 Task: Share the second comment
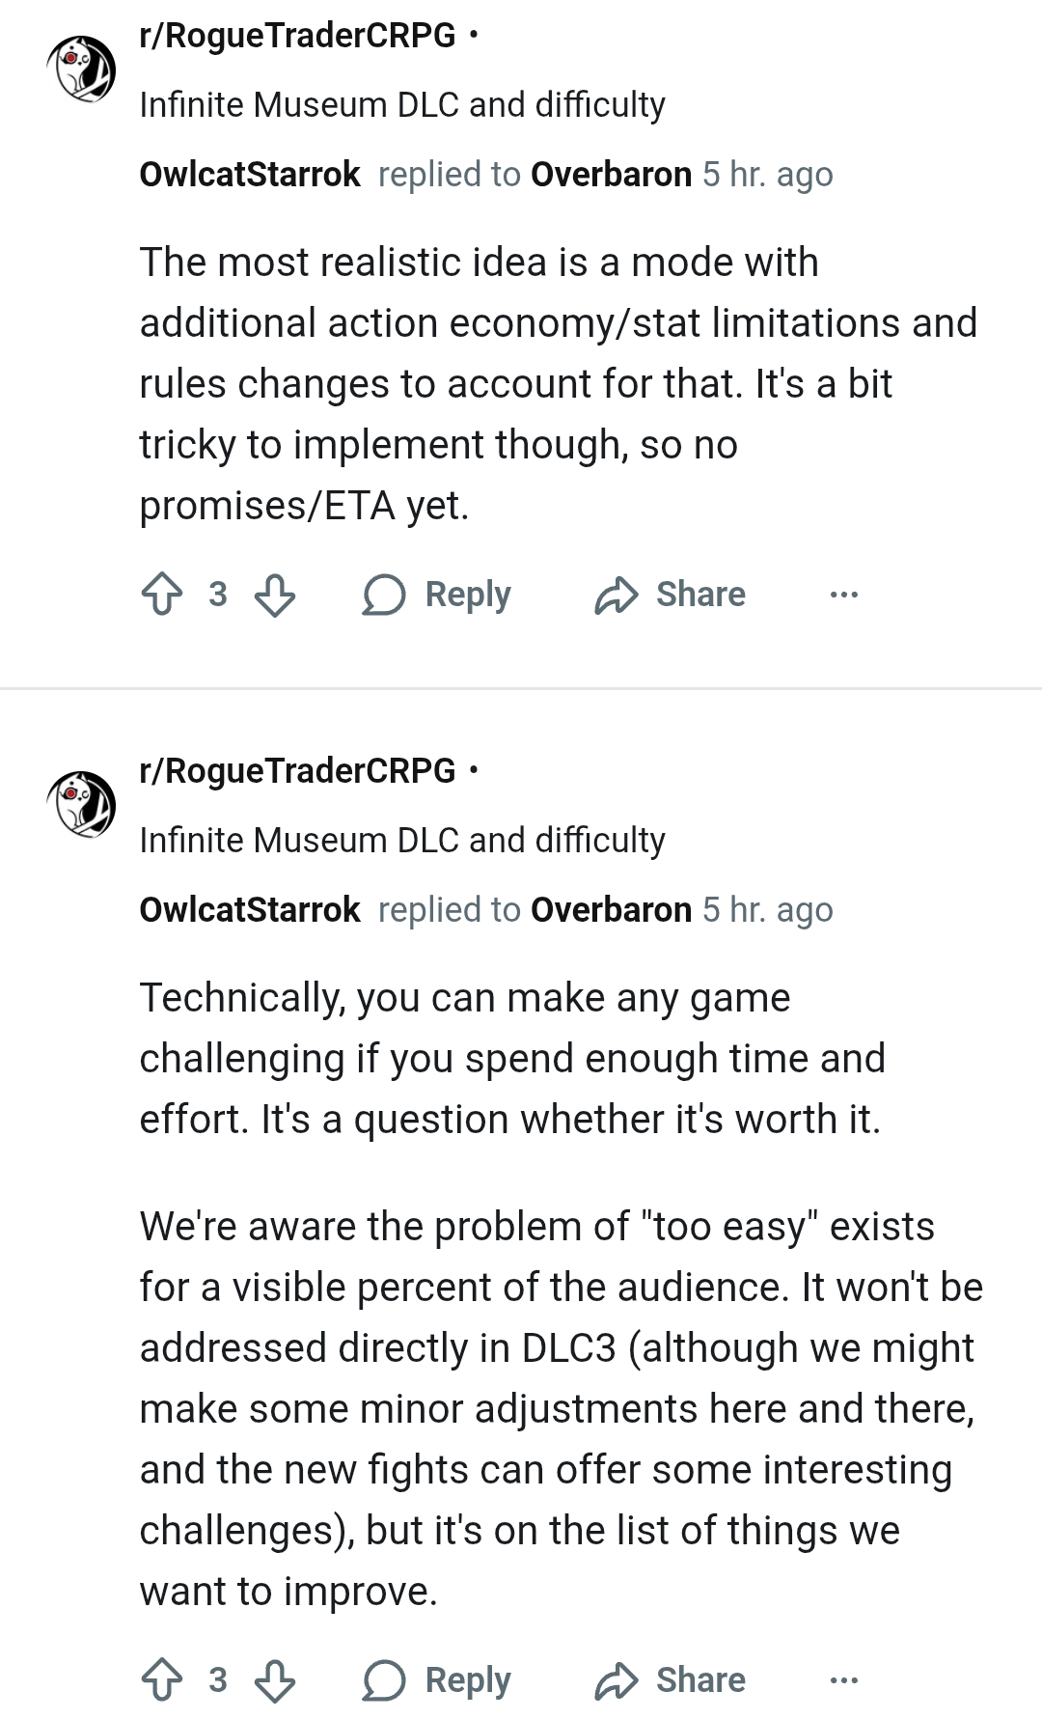[671, 1680]
